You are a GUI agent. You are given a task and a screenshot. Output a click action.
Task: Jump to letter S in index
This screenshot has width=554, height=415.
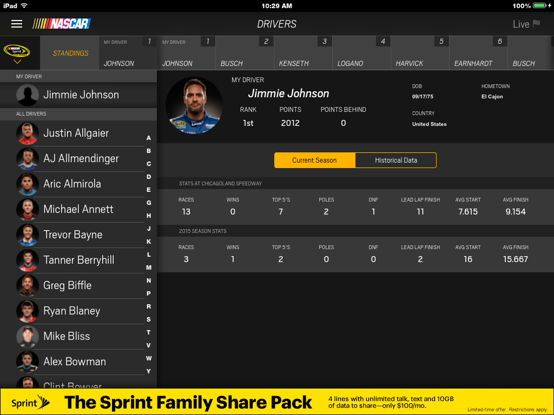click(149, 319)
